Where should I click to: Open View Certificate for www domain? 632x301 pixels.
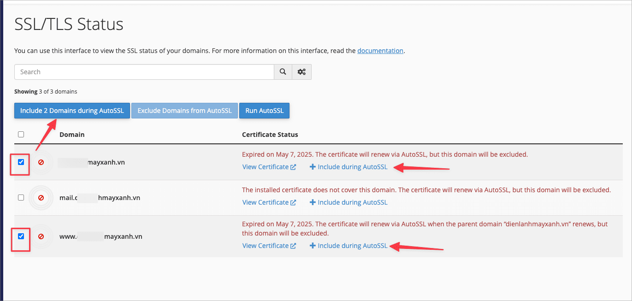(x=266, y=246)
